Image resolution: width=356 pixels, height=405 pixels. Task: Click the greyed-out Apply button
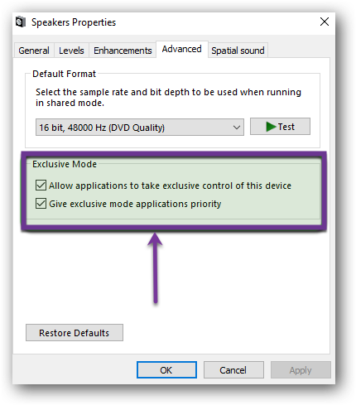click(301, 370)
